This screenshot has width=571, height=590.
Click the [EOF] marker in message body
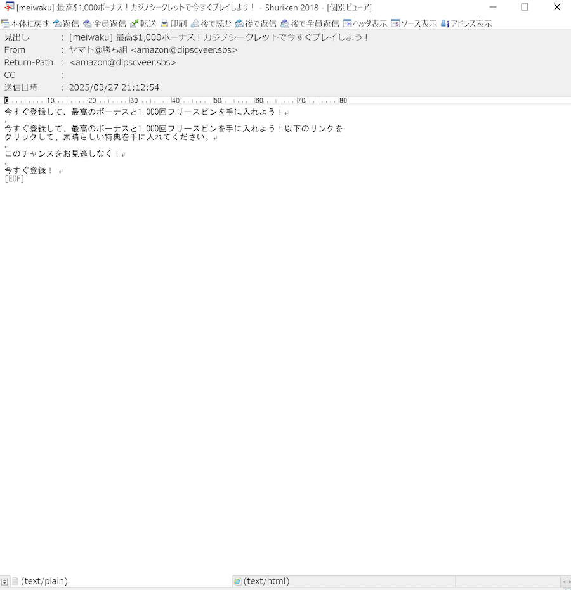15,179
